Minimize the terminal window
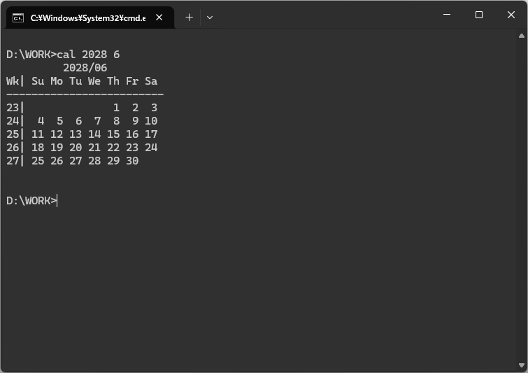The width and height of the screenshot is (528, 373). click(x=447, y=15)
